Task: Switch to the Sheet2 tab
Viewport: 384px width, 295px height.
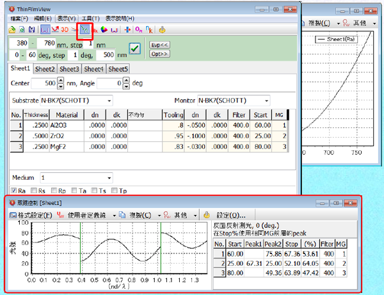Action: tap(45, 69)
